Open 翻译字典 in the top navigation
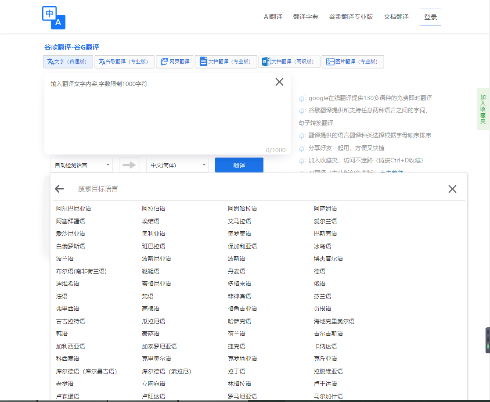The width and height of the screenshot is (490, 402). click(x=306, y=17)
